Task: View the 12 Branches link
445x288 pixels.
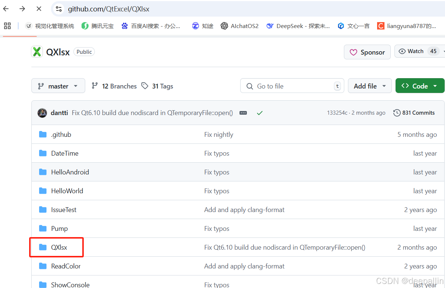Action: 114,86
